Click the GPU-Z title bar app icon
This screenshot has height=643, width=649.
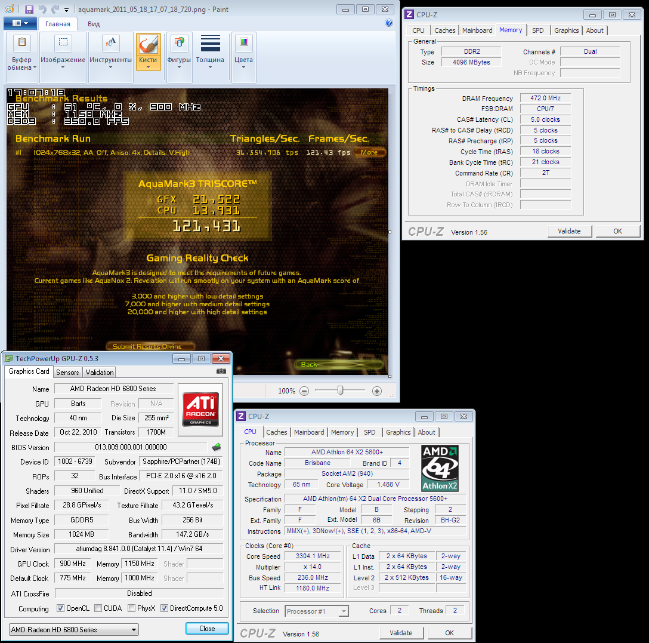(x=9, y=358)
